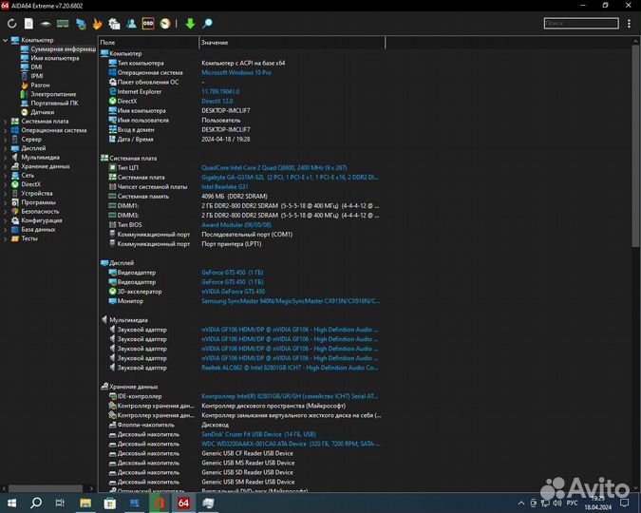Open the Award Modular BIOS link
The image size is (641, 513).
pos(236,224)
